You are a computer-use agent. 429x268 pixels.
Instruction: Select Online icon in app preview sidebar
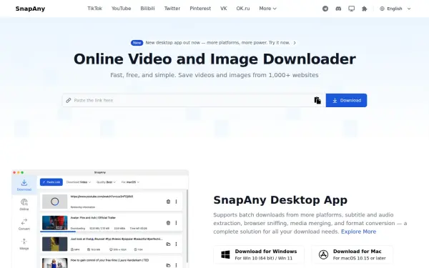coord(24,204)
